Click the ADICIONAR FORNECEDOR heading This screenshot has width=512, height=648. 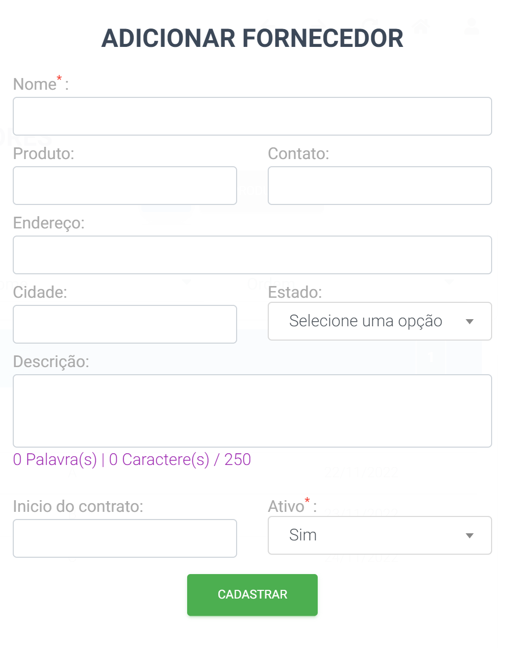[x=252, y=38]
